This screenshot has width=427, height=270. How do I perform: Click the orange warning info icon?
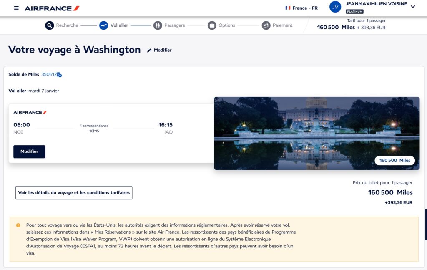click(18, 225)
